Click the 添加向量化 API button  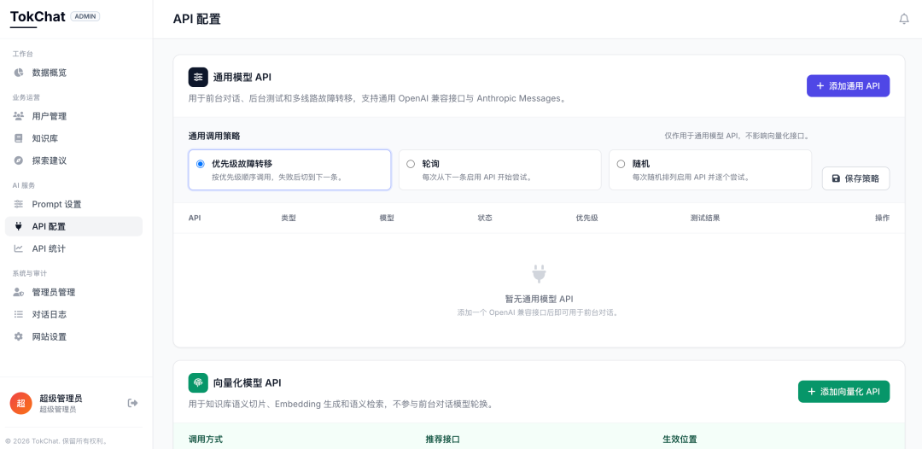pyautogui.click(x=843, y=392)
